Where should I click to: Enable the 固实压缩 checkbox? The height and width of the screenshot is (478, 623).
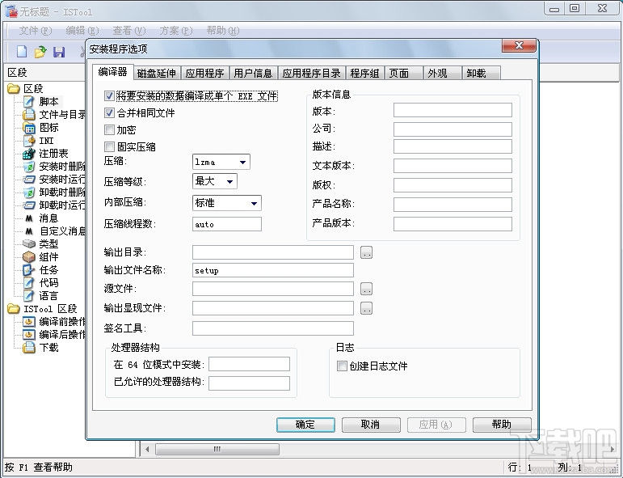click(109, 146)
